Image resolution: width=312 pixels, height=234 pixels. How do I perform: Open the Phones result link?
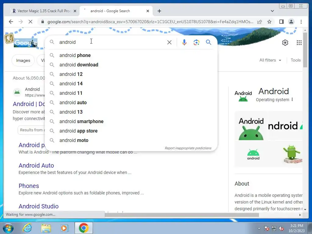click(x=29, y=186)
